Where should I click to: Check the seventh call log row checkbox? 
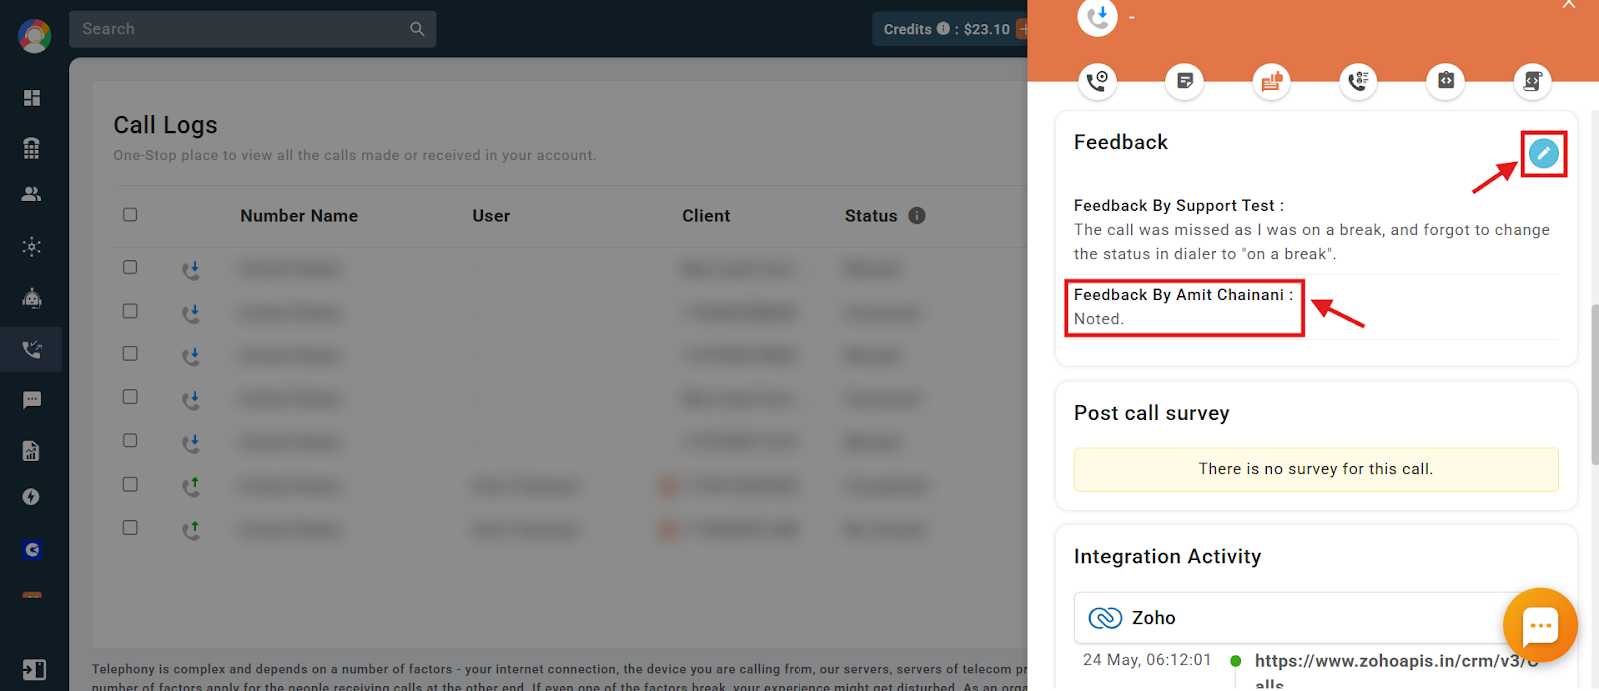point(130,527)
